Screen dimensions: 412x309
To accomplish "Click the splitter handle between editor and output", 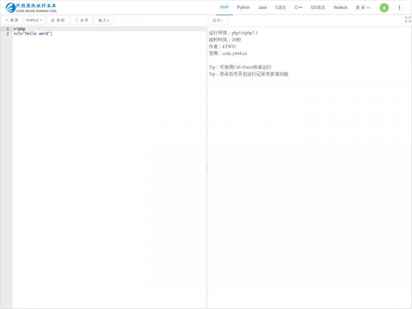I will (207, 168).
